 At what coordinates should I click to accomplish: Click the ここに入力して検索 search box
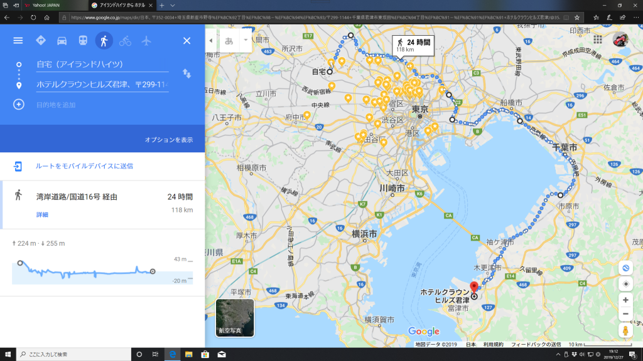coord(74,355)
